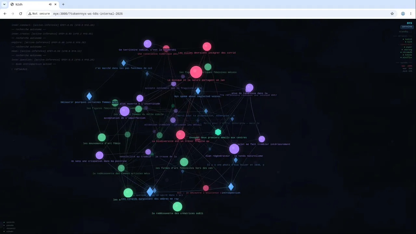Close the N2dh tab

pos(56,4)
